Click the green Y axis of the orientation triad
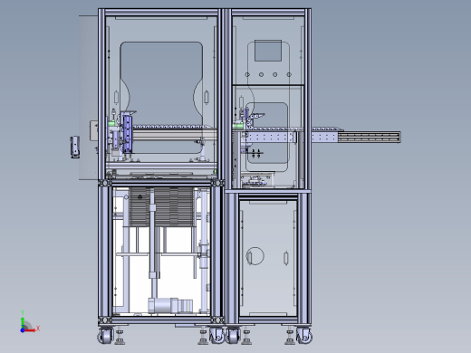471x353 pixels. [23, 322]
